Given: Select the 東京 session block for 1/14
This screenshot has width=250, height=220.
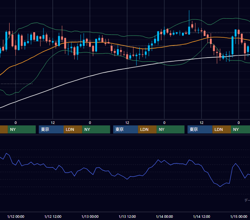Looking at the screenshot, I should click(x=200, y=129).
